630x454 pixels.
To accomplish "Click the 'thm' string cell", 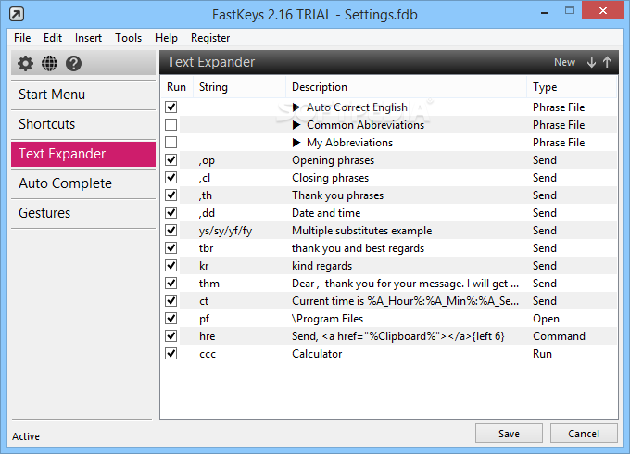I will click(x=209, y=284).
